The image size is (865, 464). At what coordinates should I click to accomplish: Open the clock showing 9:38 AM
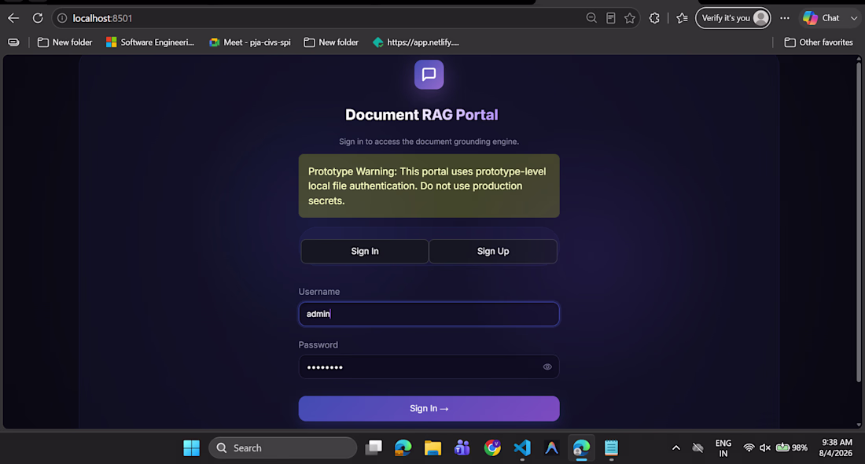point(837,448)
